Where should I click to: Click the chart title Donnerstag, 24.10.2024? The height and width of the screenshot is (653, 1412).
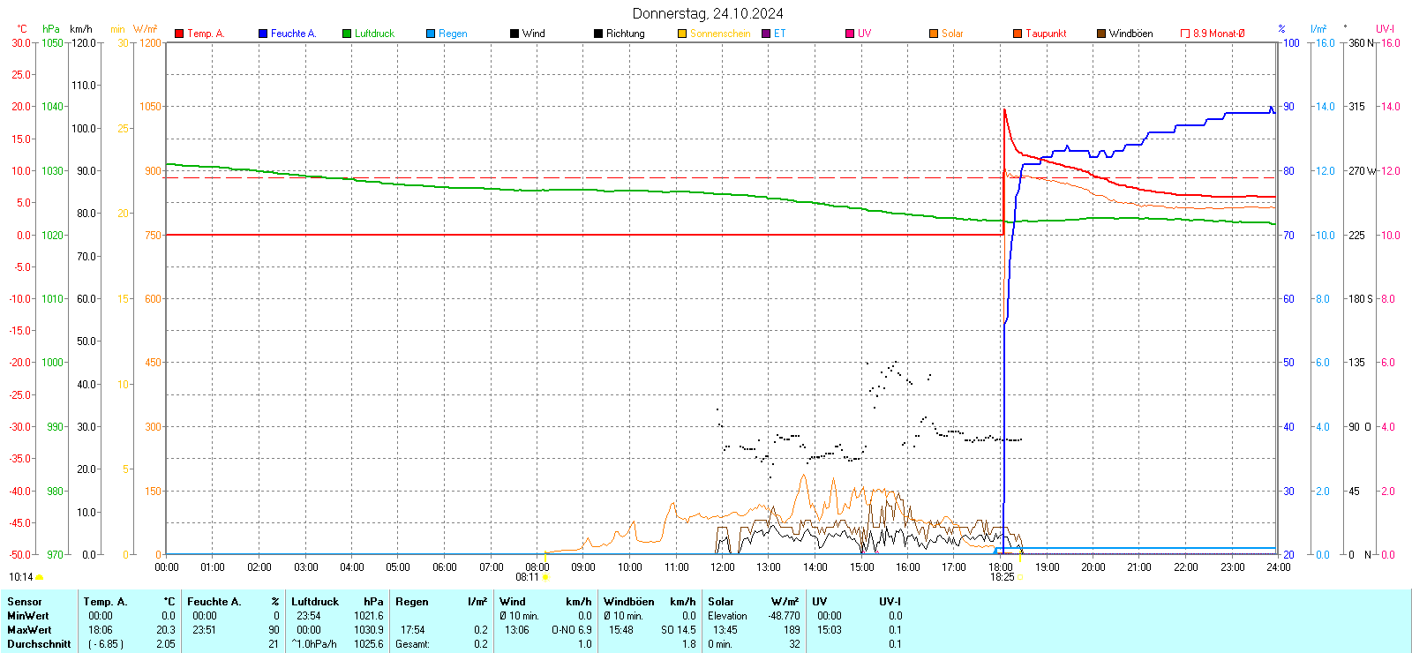[x=707, y=13]
